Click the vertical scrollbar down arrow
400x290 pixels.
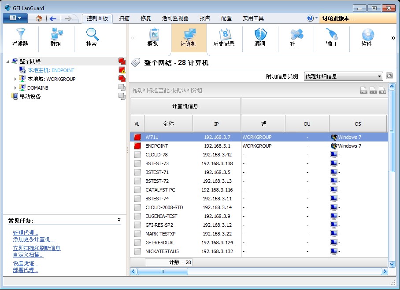coord(392,265)
